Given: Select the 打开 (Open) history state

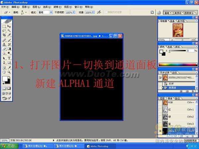Looking at the screenshot, I should click(171, 83).
